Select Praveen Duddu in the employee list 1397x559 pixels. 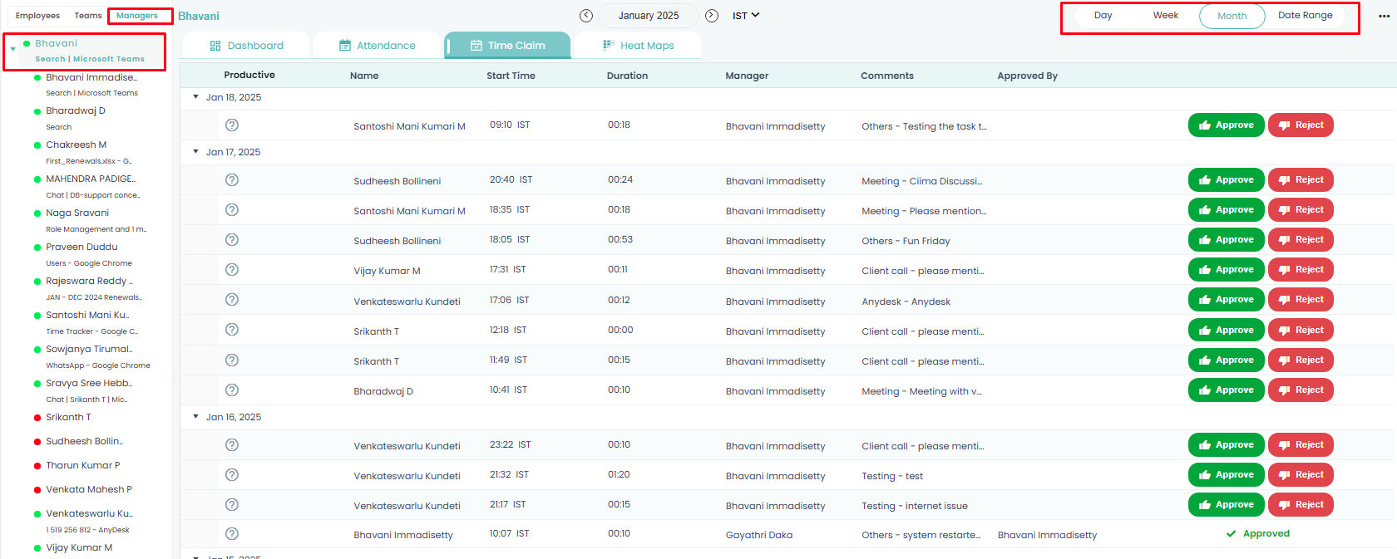(81, 248)
